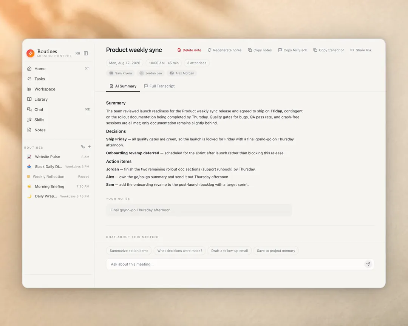Click the Mon, Aug 17, 2026 date chip
This screenshot has height=326, width=408.
[125, 63]
